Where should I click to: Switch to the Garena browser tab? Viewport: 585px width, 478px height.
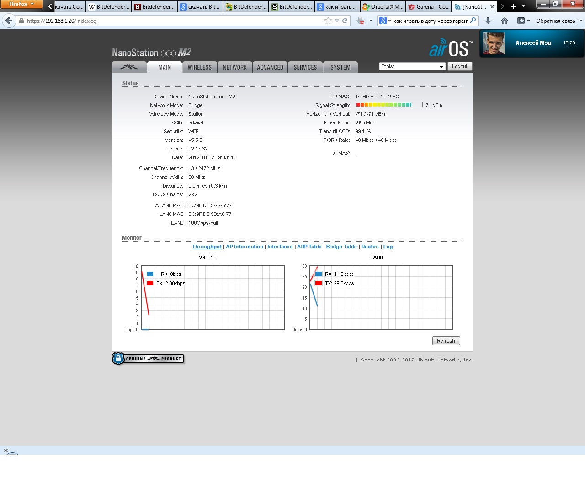click(429, 7)
